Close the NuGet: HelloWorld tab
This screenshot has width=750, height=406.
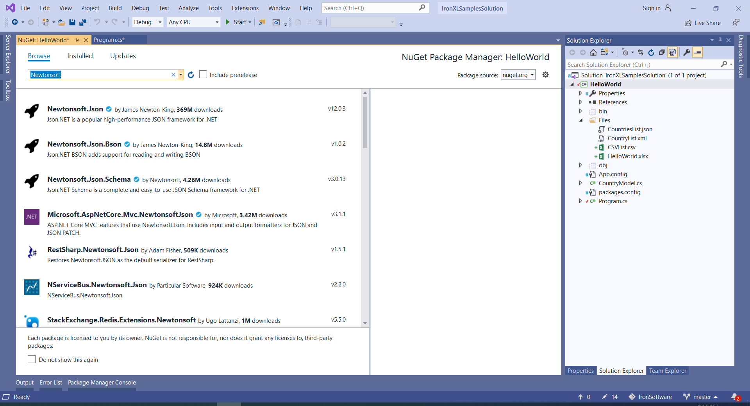86,40
